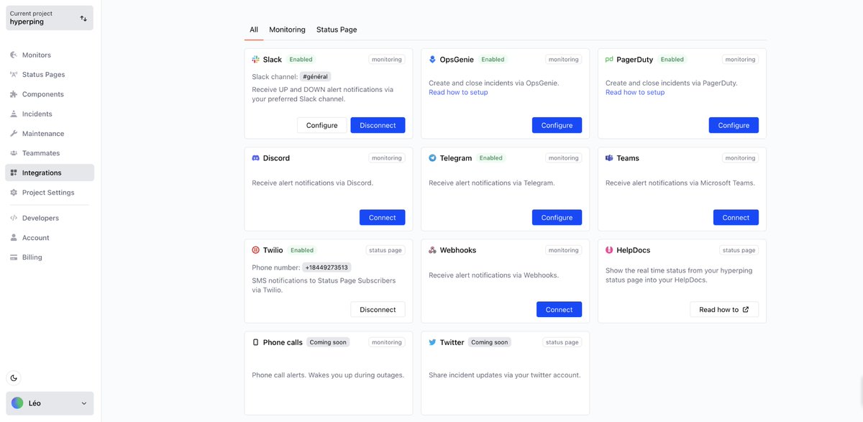
Task: Click Coming soon badge on Twitter card
Action: point(490,342)
